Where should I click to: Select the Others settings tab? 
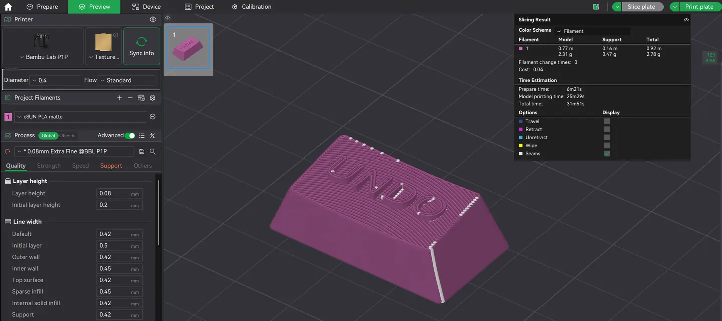[x=143, y=166]
